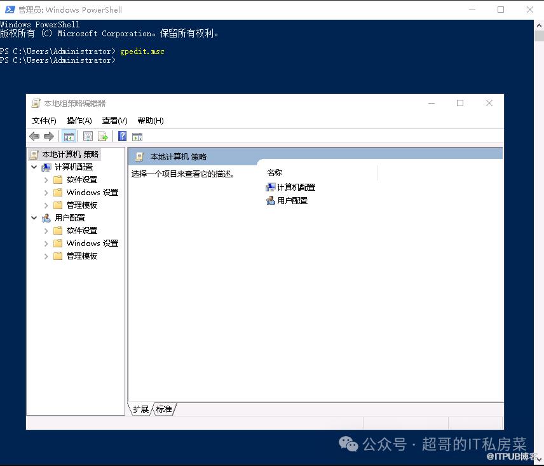Click 计算机配置 text in the right pane
This screenshot has height=466, width=544.
[296, 188]
